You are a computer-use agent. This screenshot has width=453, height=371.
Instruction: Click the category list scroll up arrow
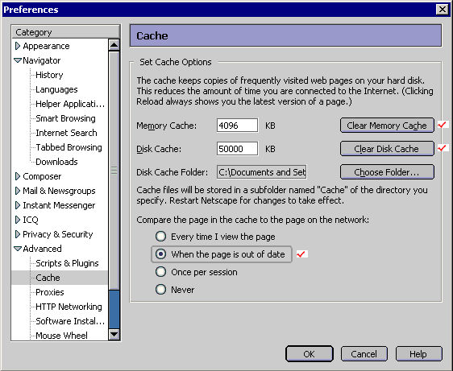point(114,45)
